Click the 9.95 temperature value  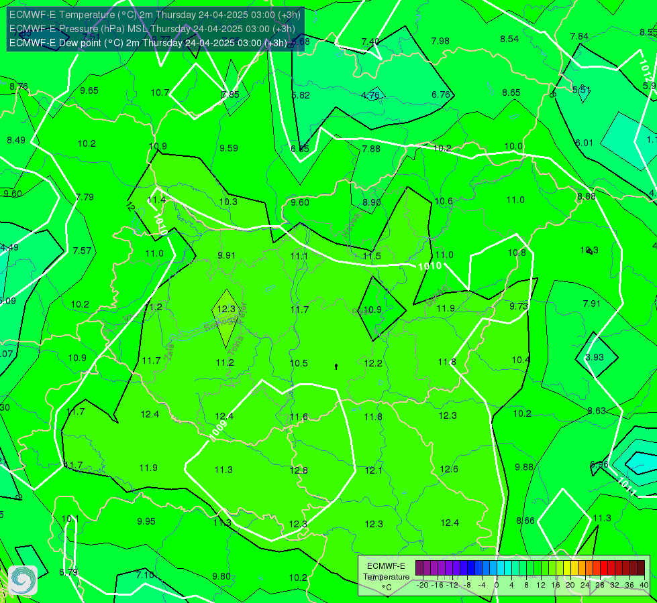146,521
